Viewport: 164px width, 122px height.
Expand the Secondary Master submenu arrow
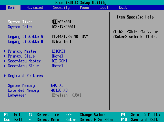pos(5,61)
